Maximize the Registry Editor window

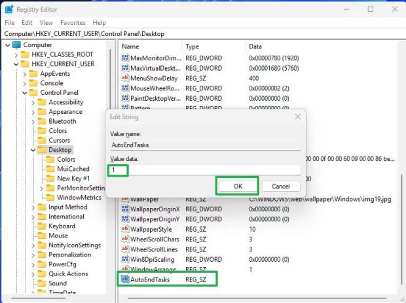371,9
